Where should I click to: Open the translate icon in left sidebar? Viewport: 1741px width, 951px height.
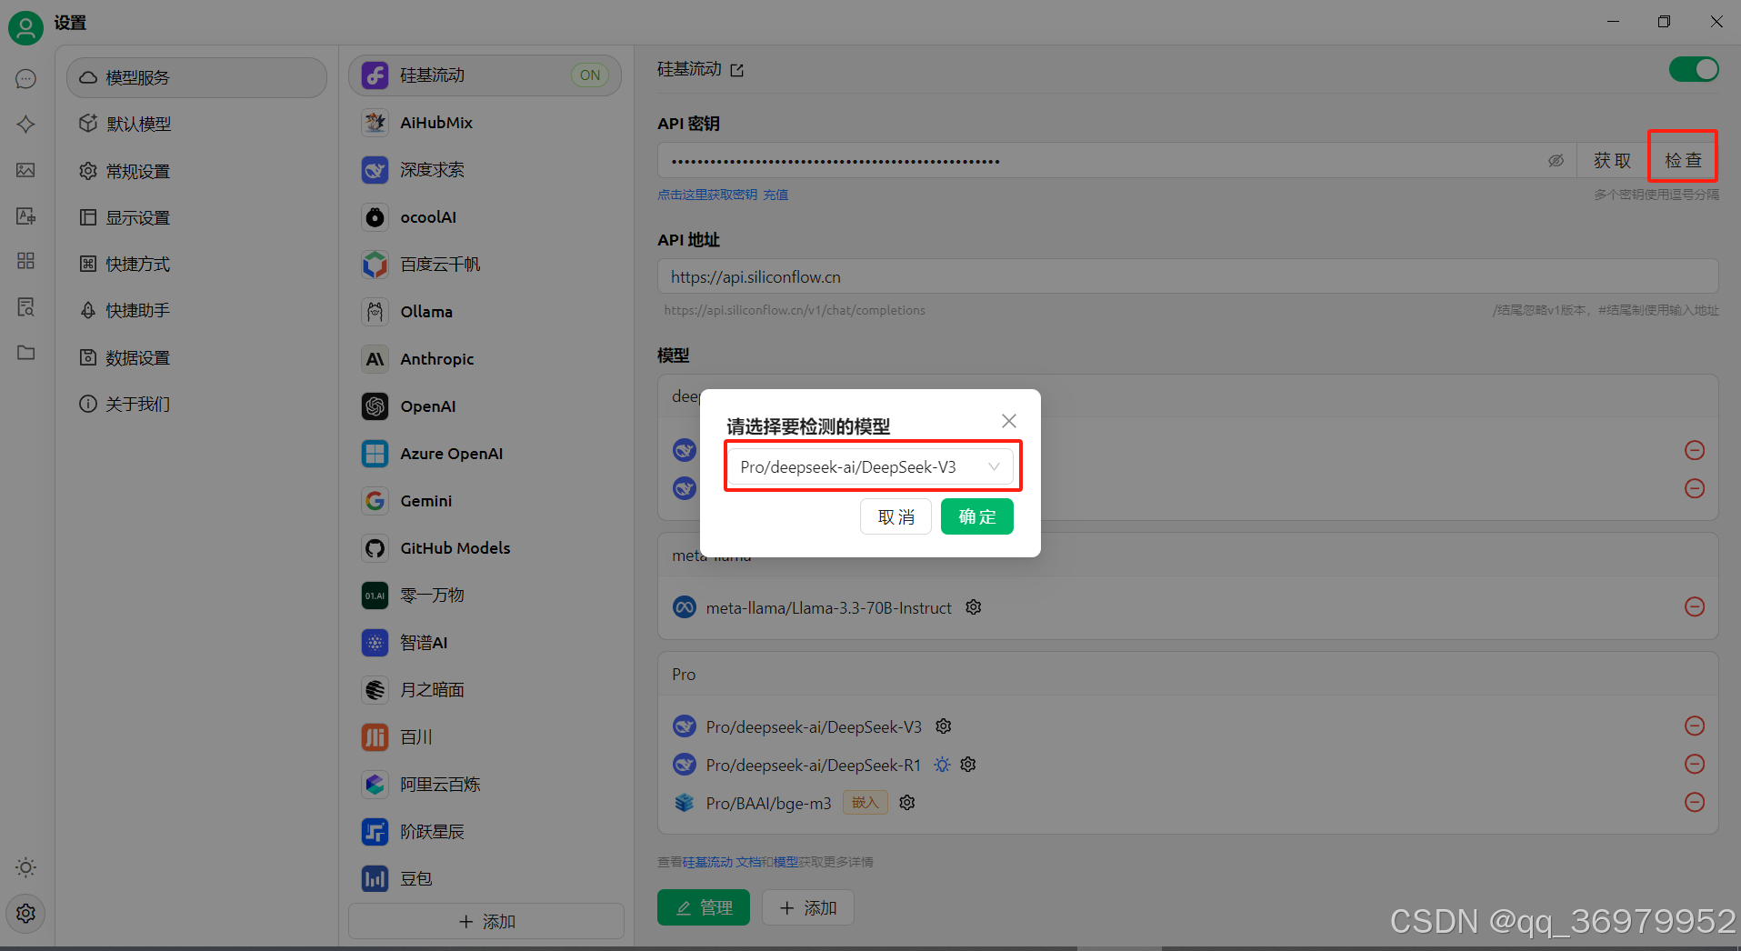(25, 215)
